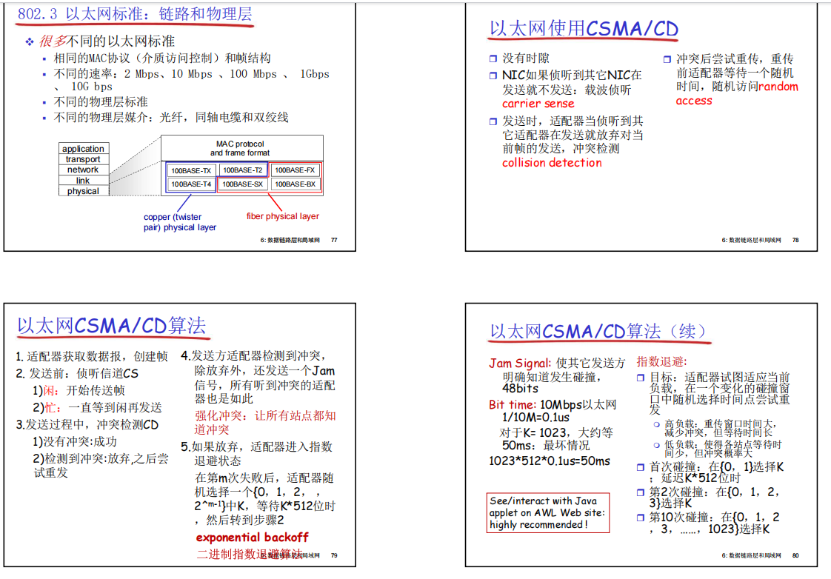This screenshot has width=831, height=579.
Task: Click the bullet starting '目标:适配器试图适应当前负载'
Action: pyautogui.click(x=719, y=394)
